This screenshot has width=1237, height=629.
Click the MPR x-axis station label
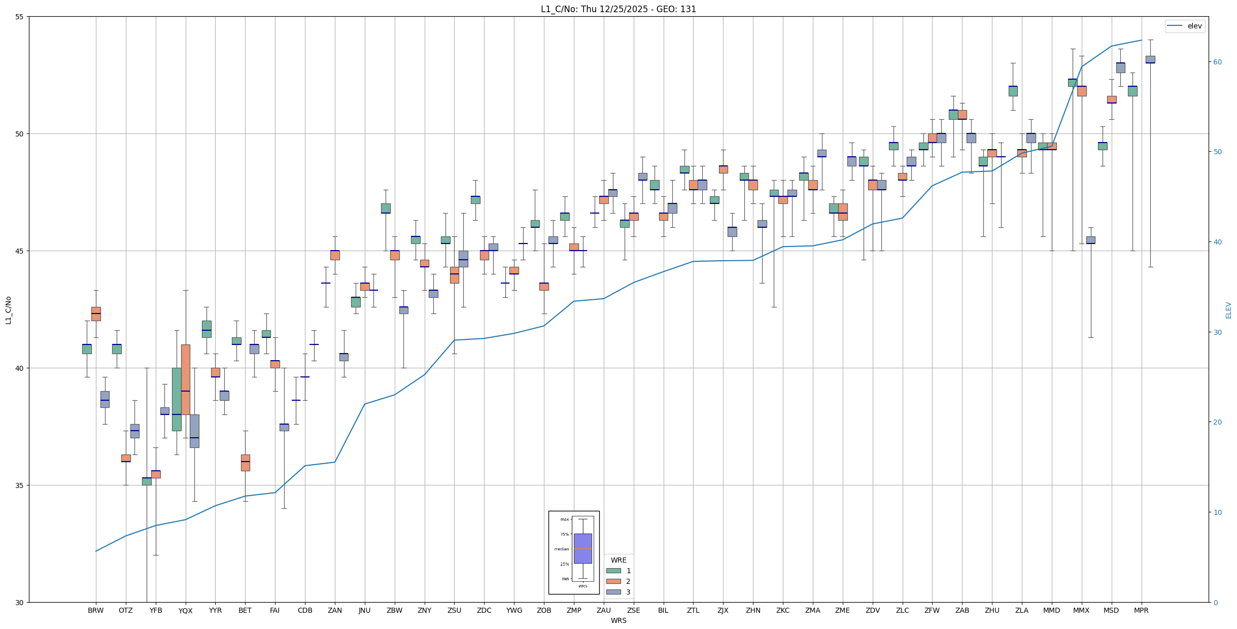(x=1141, y=610)
